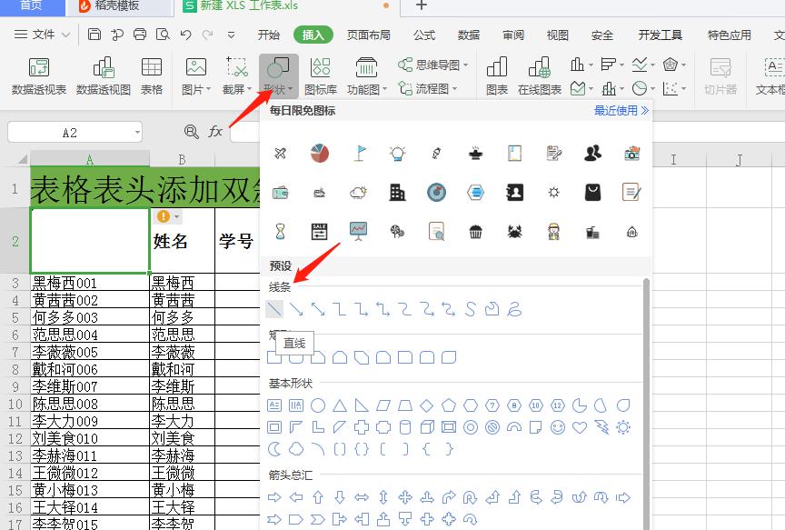Image resolution: width=785 pixels, height=530 pixels.
Task: Open the Name Box A2 dropdown arrow
Action: [x=137, y=133]
